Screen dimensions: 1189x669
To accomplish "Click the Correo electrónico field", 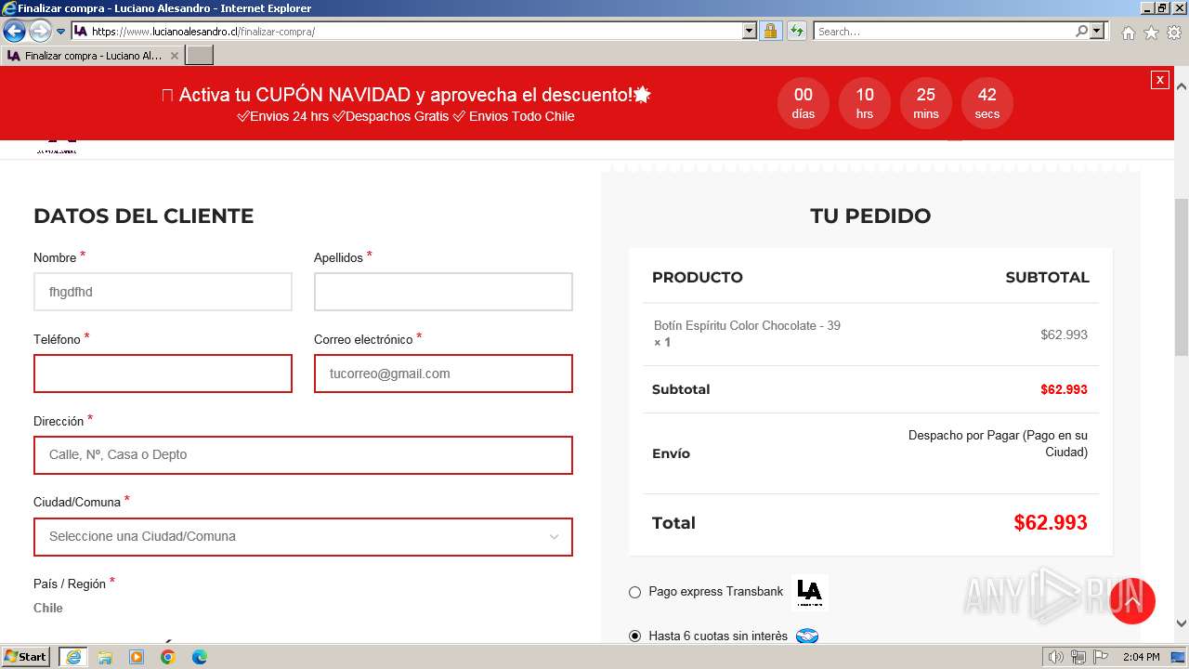I will pyautogui.click(x=443, y=374).
